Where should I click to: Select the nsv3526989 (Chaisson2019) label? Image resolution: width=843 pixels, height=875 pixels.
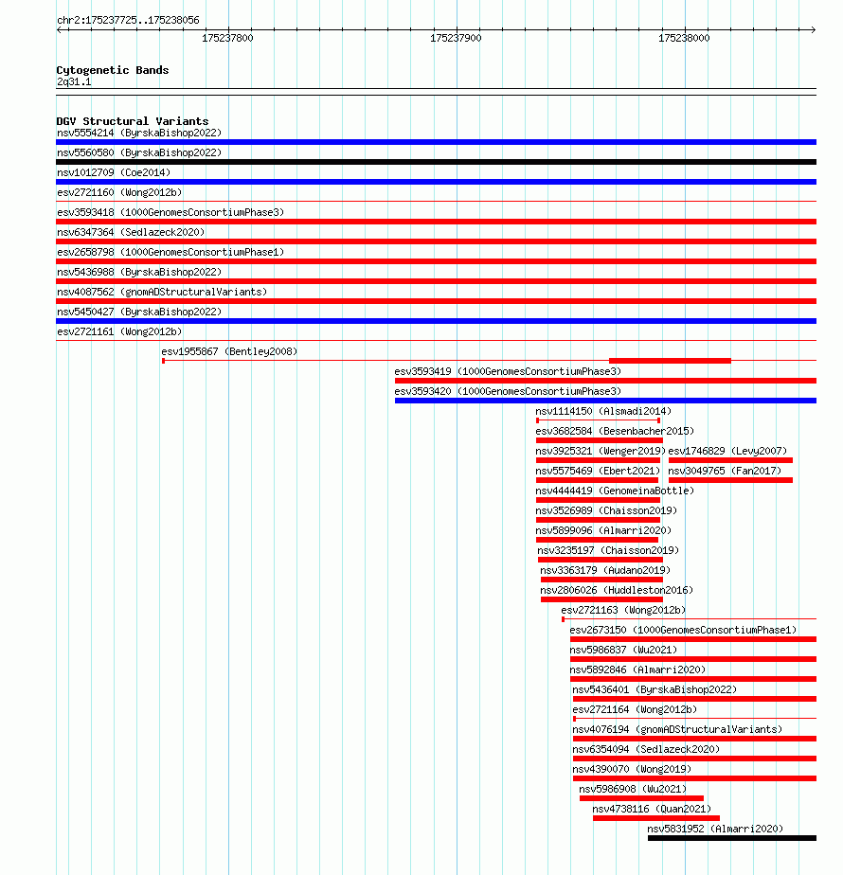(x=606, y=510)
